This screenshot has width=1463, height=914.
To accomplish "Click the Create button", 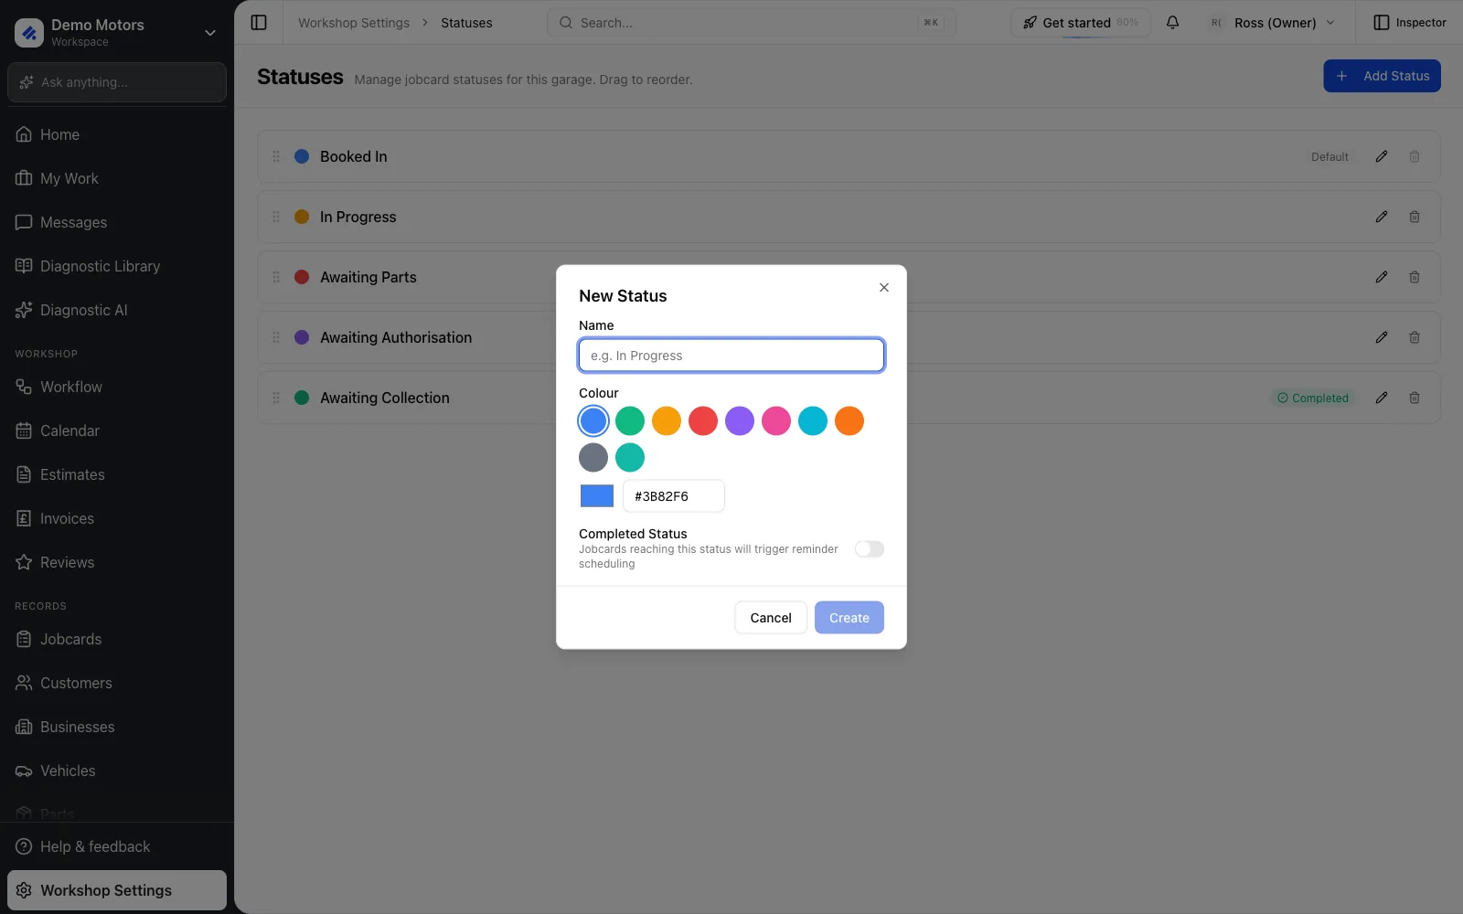I will (849, 618).
